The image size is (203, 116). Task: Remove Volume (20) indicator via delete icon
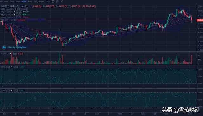tap(16, 54)
